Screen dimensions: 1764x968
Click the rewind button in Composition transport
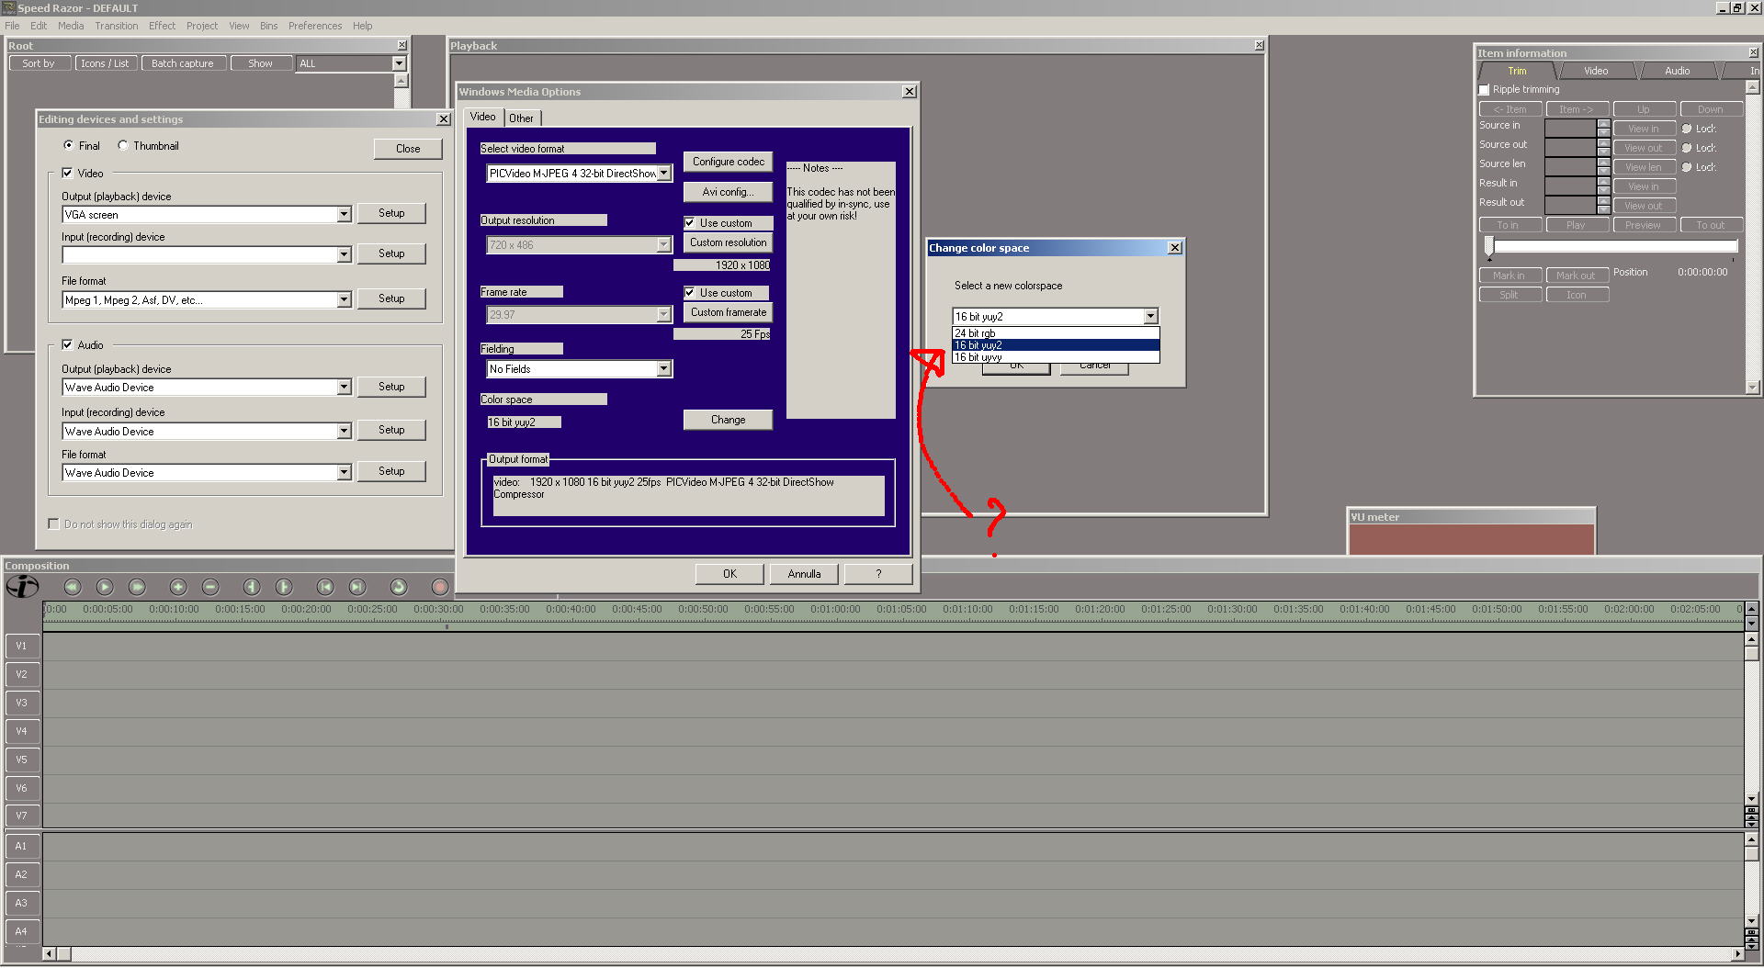point(73,587)
